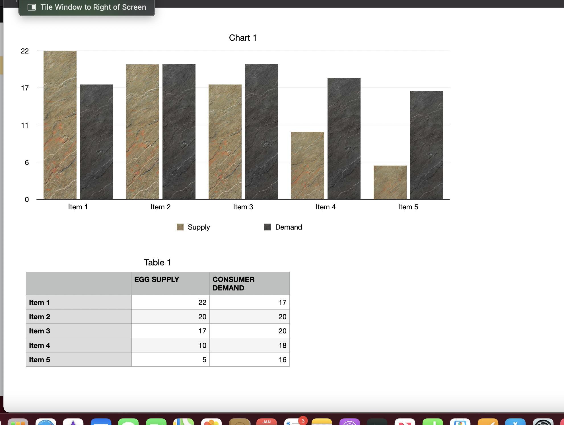Open Photos app in the dock
Screen dimensions: 564x425
coord(211,422)
